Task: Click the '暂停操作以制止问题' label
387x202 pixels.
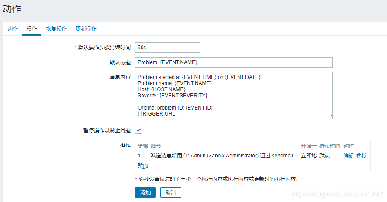Action: pyautogui.click(x=107, y=130)
